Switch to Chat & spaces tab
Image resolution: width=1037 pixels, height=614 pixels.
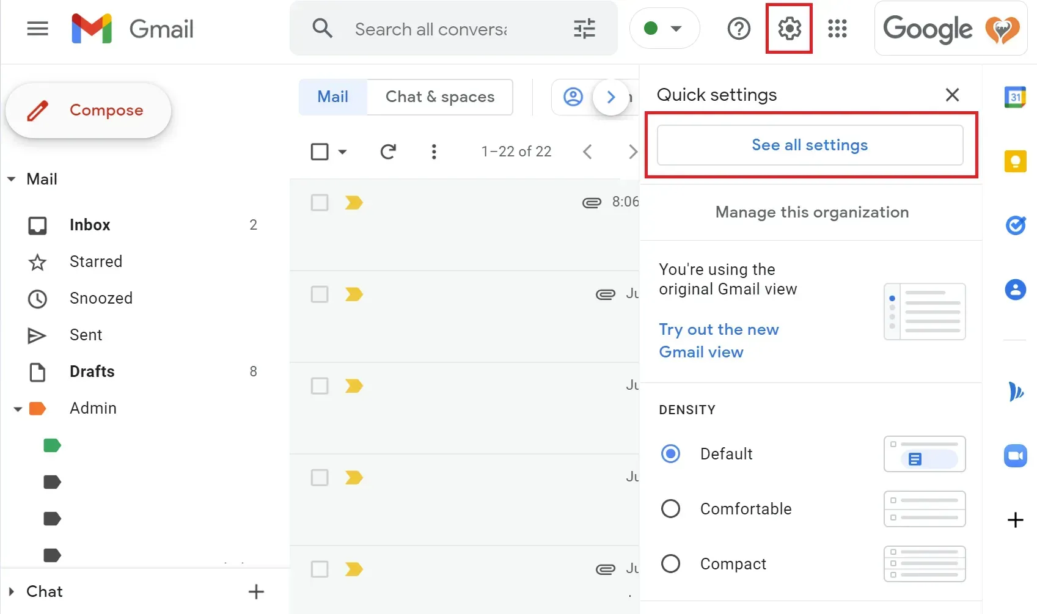click(440, 97)
